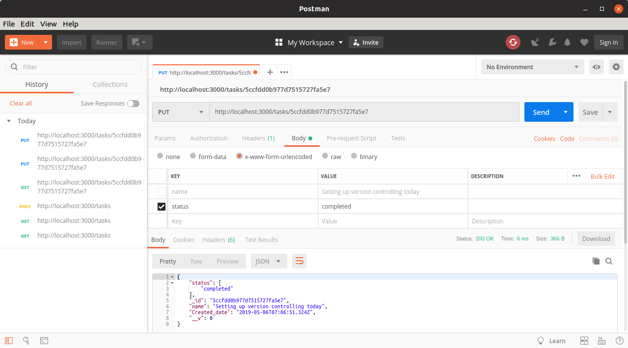Open the Edit menu

tap(27, 24)
